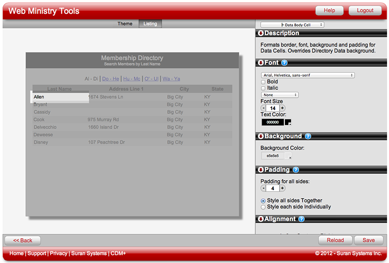
Task: Open help for the Background section
Action: coord(308,136)
